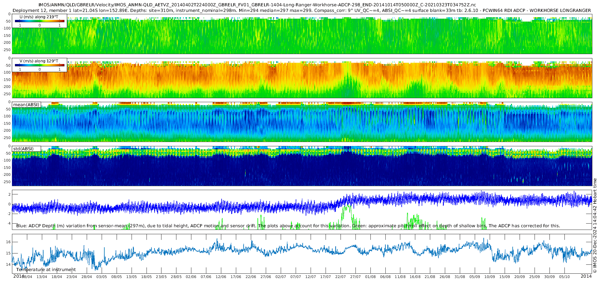Click the 'Deployment 12, member 1' subtitle line

[x=302, y=11]
